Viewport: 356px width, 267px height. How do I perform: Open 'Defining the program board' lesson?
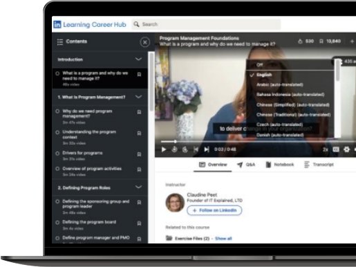(89, 222)
